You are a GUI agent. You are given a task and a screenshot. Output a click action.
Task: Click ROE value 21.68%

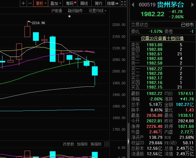click(x=187, y=137)
